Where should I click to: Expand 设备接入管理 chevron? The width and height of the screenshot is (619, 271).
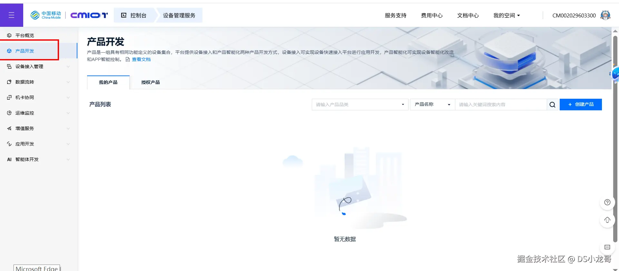click(x=68, y=66)
